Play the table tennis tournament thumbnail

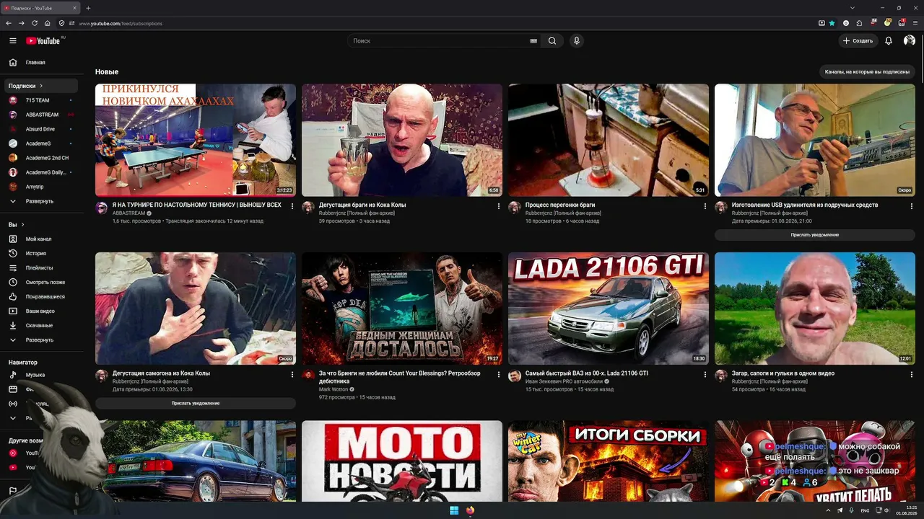tap(196, 140)
